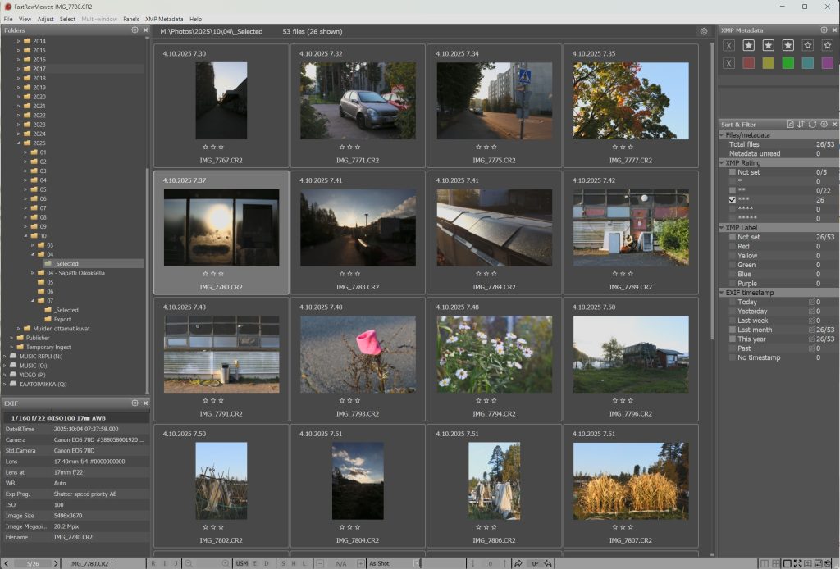
Task: Set rating to five stars in XMP Metadata
Action: (x=827, y=45)
